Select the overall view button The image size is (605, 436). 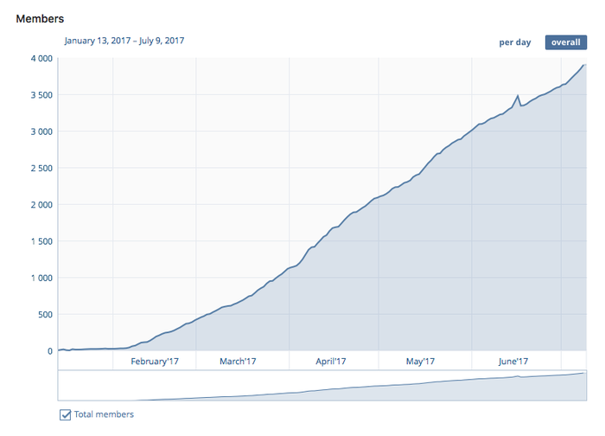[x=565, y=42]
